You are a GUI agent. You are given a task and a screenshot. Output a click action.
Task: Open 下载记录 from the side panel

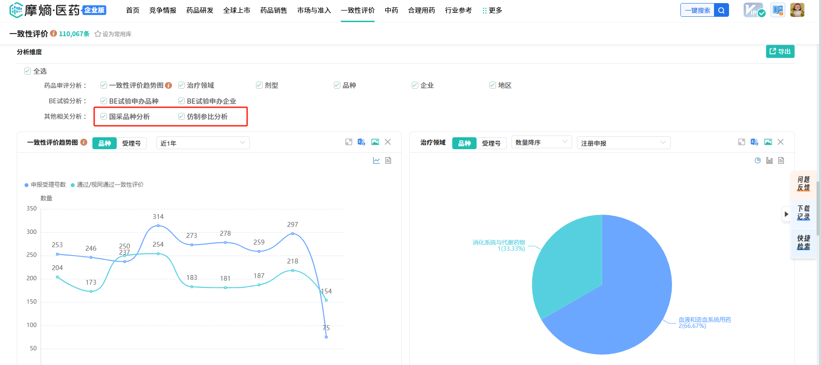pyautogui.click(x=803, y=213)
